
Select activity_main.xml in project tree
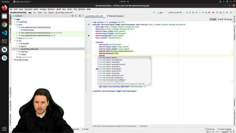[x=30, y=49]
